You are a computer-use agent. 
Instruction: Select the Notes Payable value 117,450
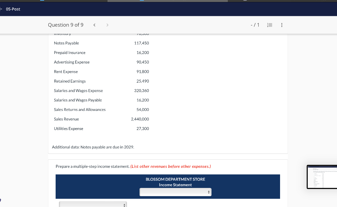tap(142, 43)
